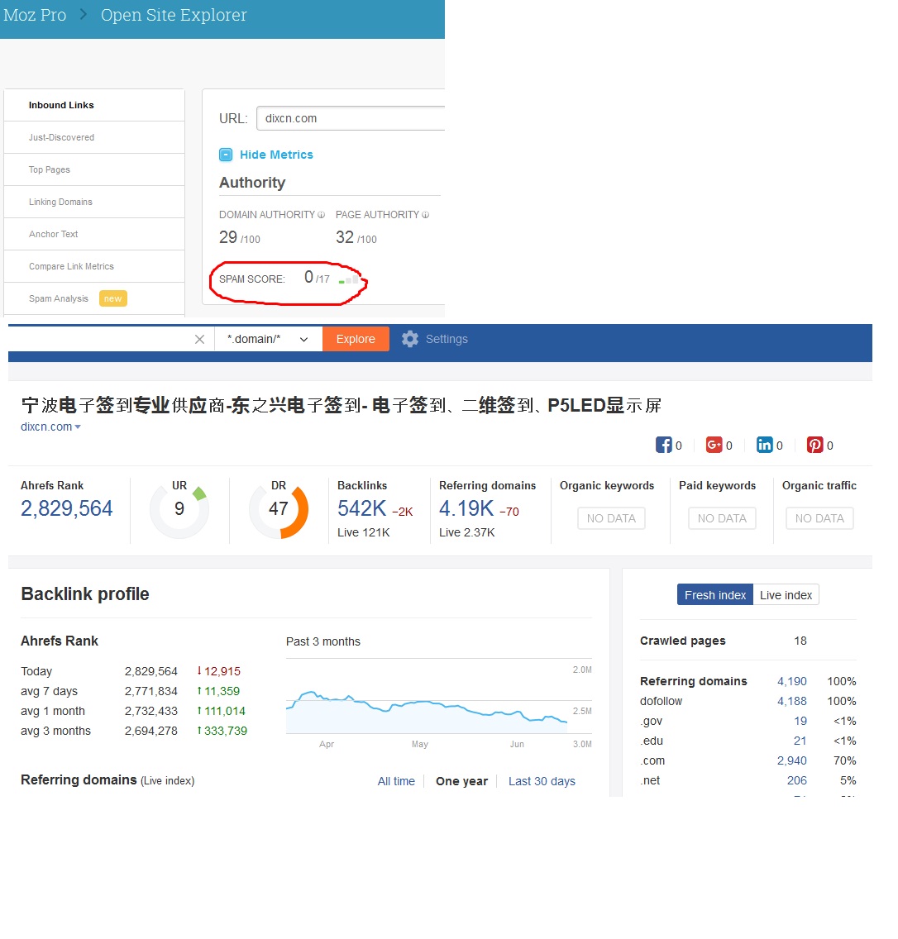Click the spam score bar indicator
The image size is (898, 939).
pyautogui.click(x=349, y=279)
